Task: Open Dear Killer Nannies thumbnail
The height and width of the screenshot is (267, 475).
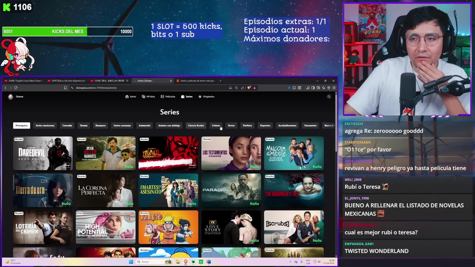Action: 106,153
